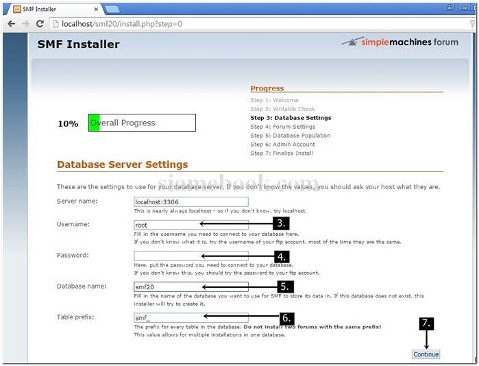
Task: Click the "This is nearly always localhost" hint
Action: tap(220, 211)
